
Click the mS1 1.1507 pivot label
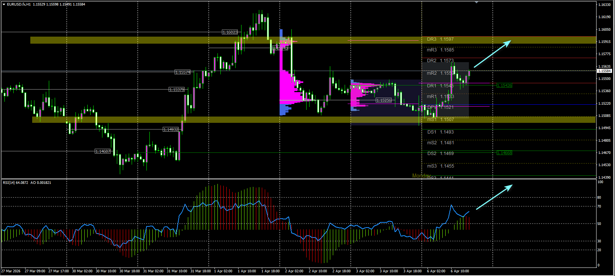pyautogui.click(x=440, y=120)
